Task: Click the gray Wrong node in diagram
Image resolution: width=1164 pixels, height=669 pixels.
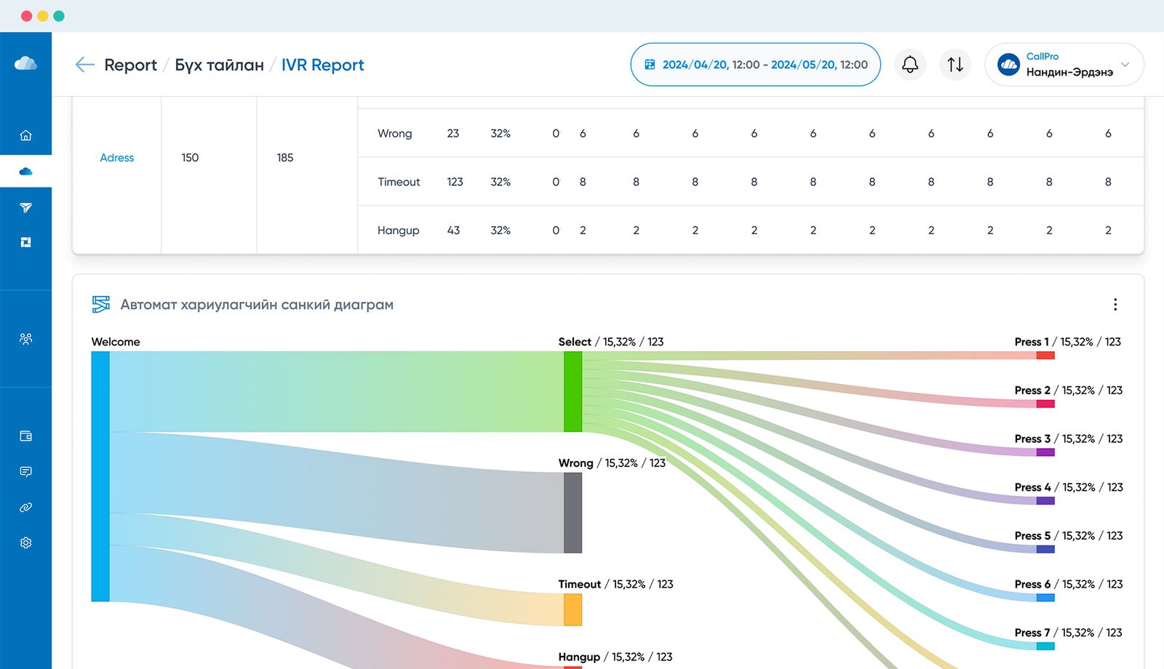Action: (x=573, y=513)
